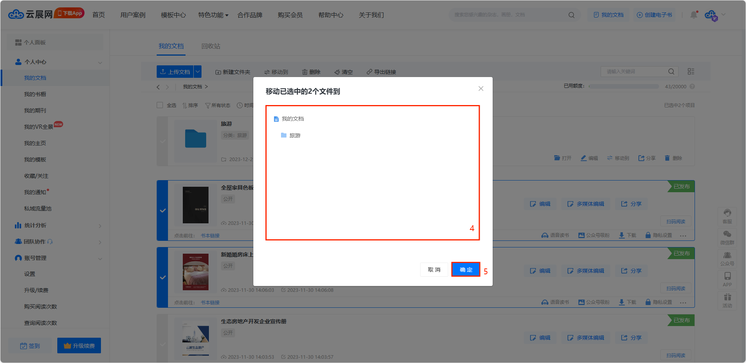Click the APP download side icon
The width and height of the screenshot is (746, 363).
click(727, 279)
